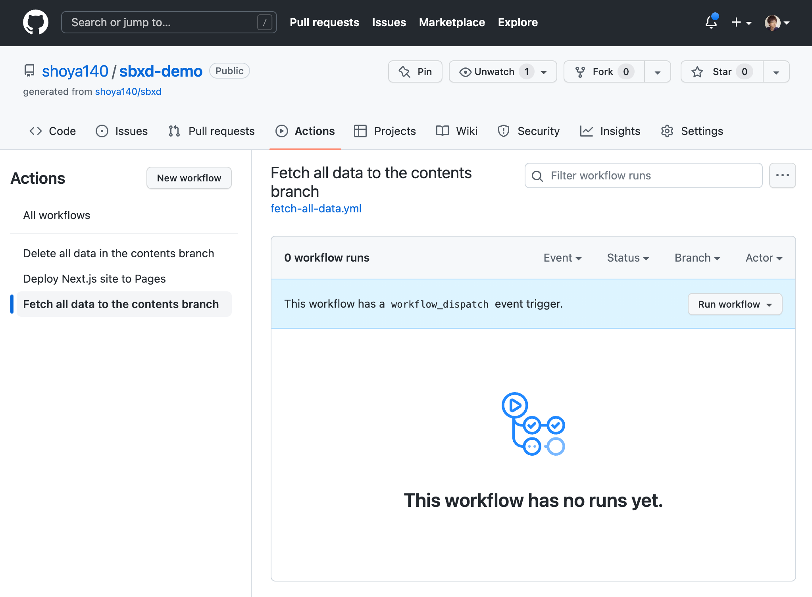The height and width of the screenshot is (597, 812).
Task: Open the Branch filter dropdown
Action: 697,258
